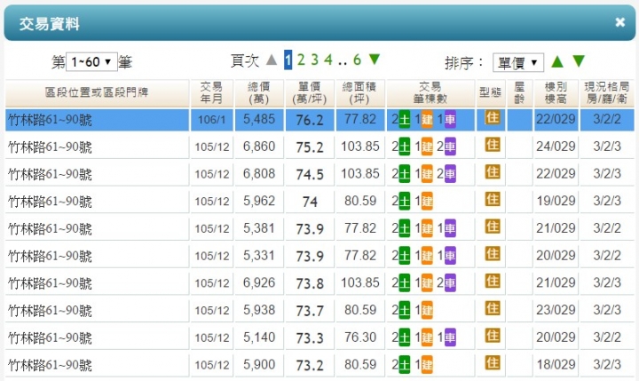Click the unit price 73.8
This screenshot has height=381, width=639.
(x=310, y=283)
